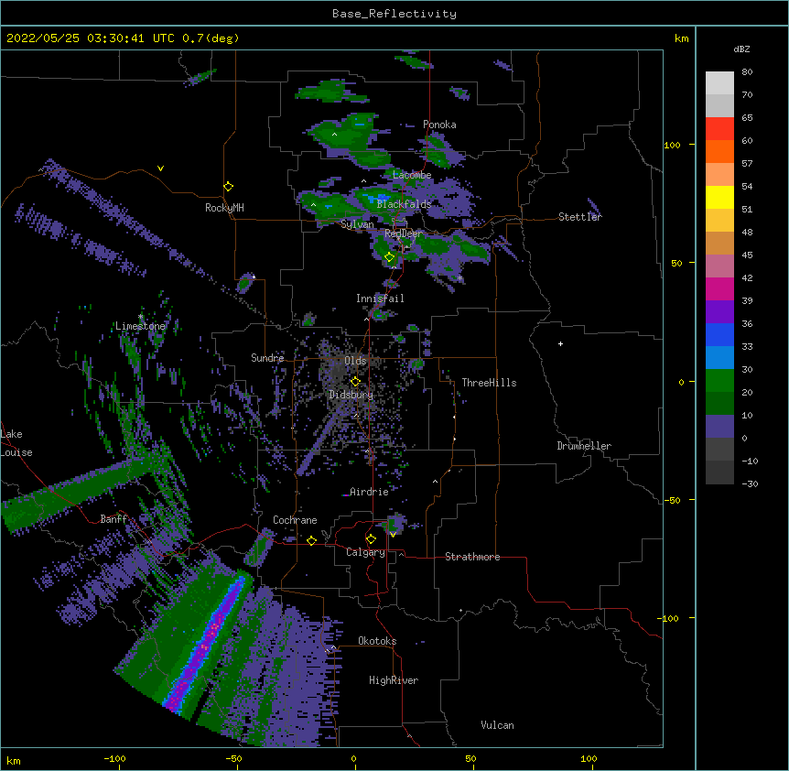Click the yellow diamond marker near Cochrane

(311, 540)
